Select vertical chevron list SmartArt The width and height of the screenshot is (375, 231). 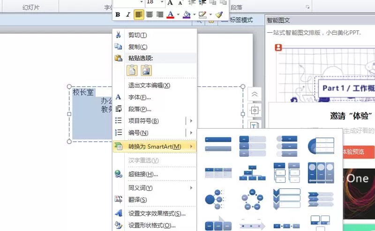point(287,199)
